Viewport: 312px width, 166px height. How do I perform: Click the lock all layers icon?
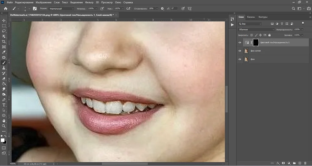tap(270, 35)
